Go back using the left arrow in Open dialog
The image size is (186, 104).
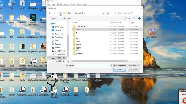(50, 13)
